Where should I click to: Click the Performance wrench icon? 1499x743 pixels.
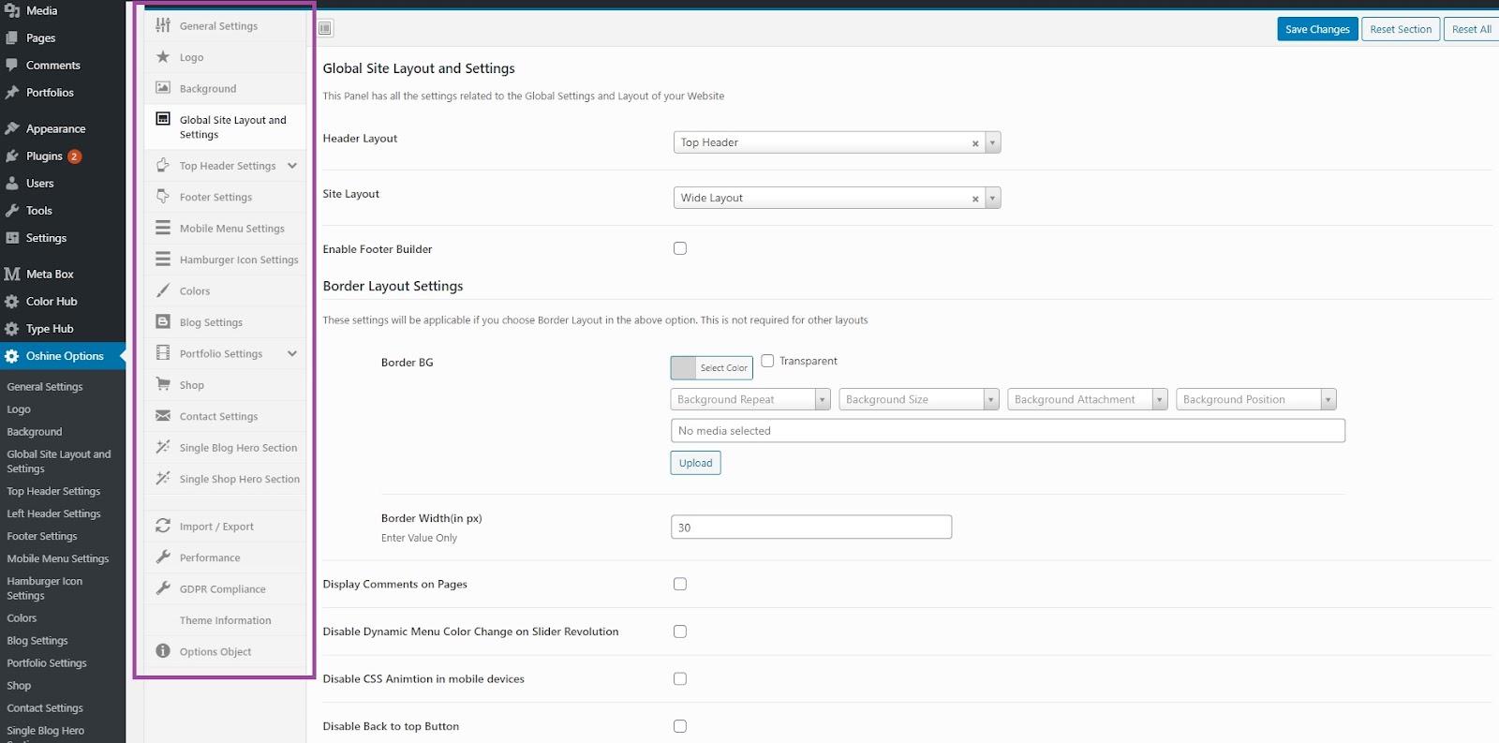tap(163, 557)
